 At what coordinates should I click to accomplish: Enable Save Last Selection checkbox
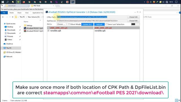(x=106, y=24)
